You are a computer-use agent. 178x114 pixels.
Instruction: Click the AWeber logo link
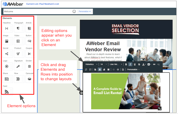tap(12, 4)
